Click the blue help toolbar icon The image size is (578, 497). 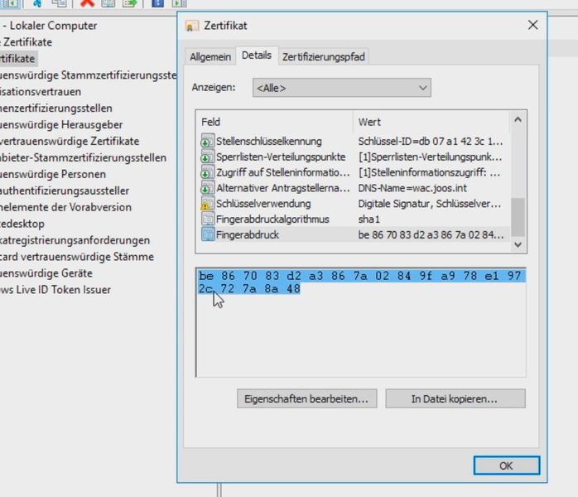tap(158, 3)
